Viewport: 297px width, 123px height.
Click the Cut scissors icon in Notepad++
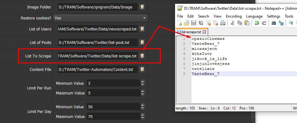(233, 23)
